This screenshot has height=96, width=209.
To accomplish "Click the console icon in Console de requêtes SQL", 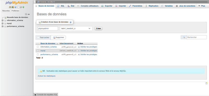I will (35, 95).
